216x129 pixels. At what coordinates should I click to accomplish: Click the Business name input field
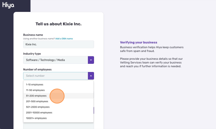point(59,44)
